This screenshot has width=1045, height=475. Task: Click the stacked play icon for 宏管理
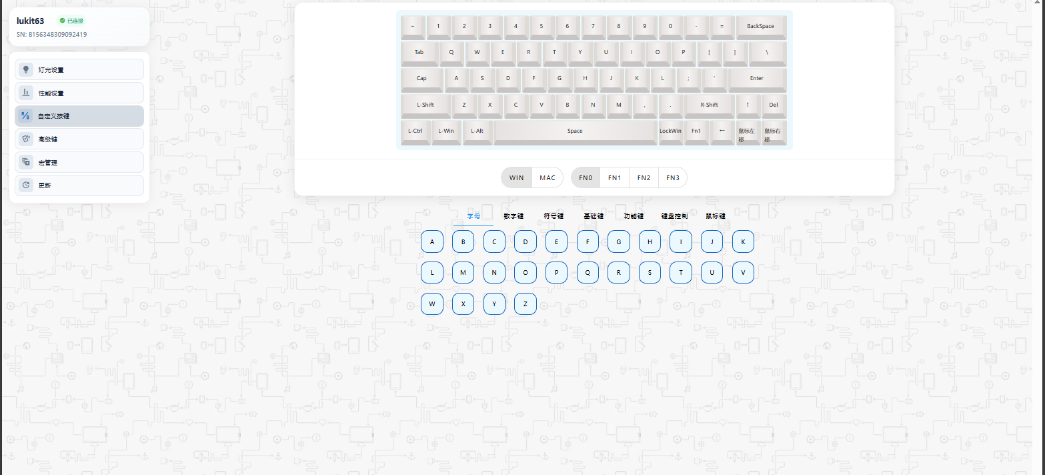point(26,162)
